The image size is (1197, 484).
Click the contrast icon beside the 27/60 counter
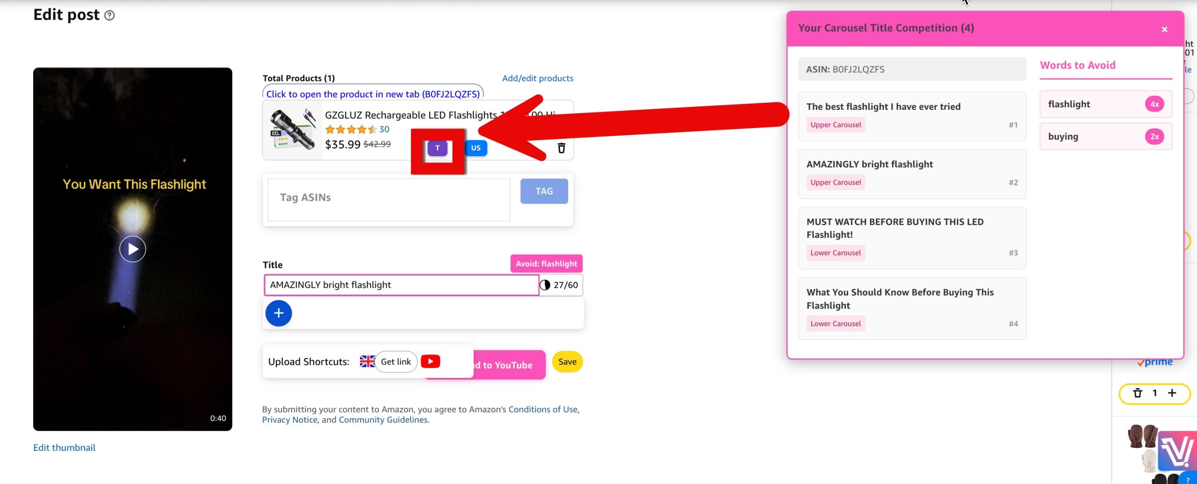[546, 285]
